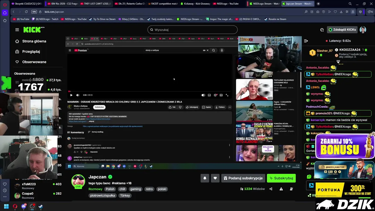Open YouTube video settings gear

(x=215, y=95)
